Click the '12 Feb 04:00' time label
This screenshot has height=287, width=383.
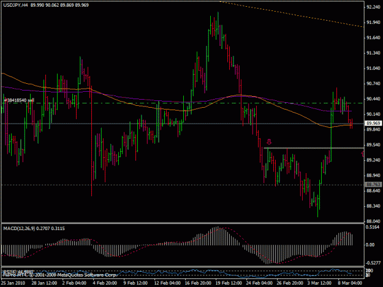click(167, 283)
